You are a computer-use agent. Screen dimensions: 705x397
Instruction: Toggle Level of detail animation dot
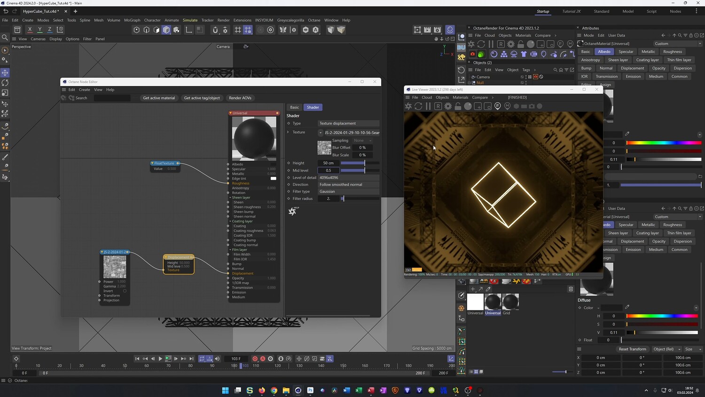pos(289,178)
